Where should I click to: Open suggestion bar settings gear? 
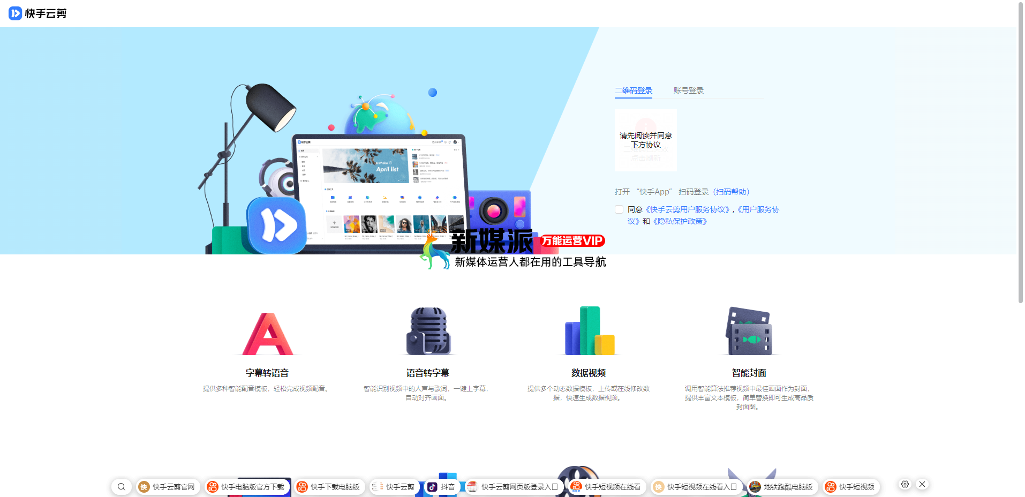[x=905, y=484]
